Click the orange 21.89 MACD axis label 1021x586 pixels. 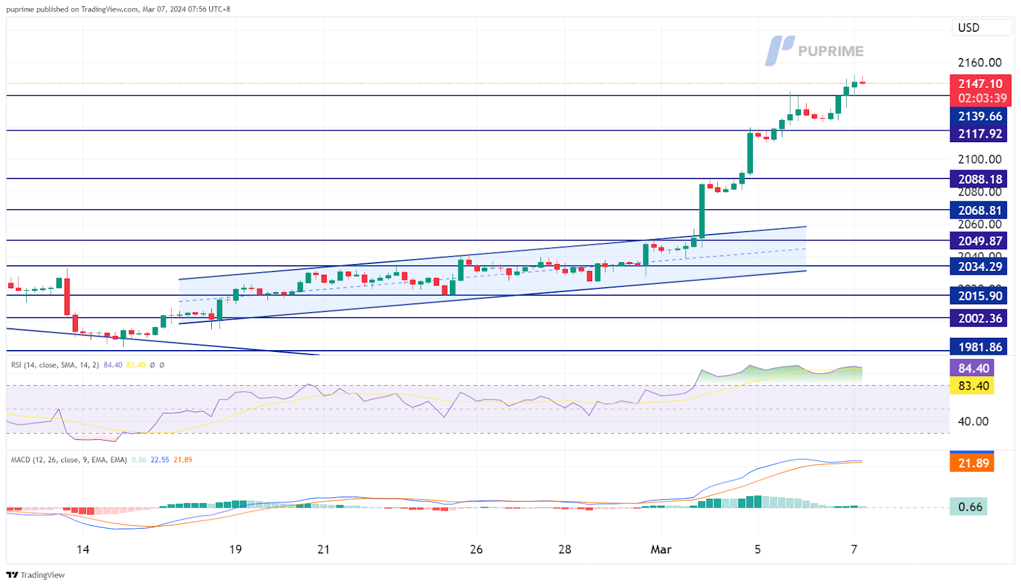[x=972, y=463]
